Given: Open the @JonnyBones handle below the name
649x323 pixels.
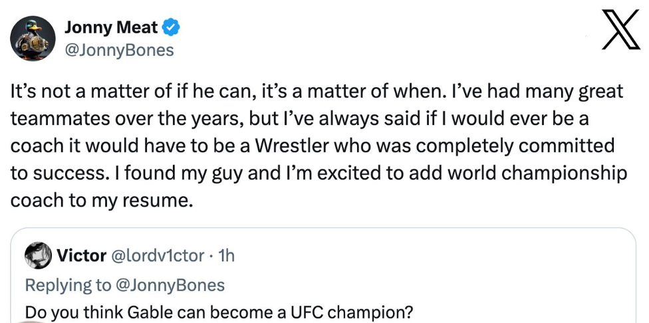Looking at the screenshot, I should tap(118, 49).
